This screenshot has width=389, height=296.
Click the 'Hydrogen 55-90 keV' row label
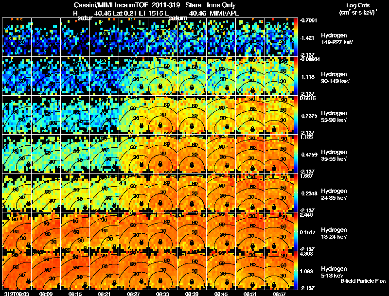[x=334, y=117]
